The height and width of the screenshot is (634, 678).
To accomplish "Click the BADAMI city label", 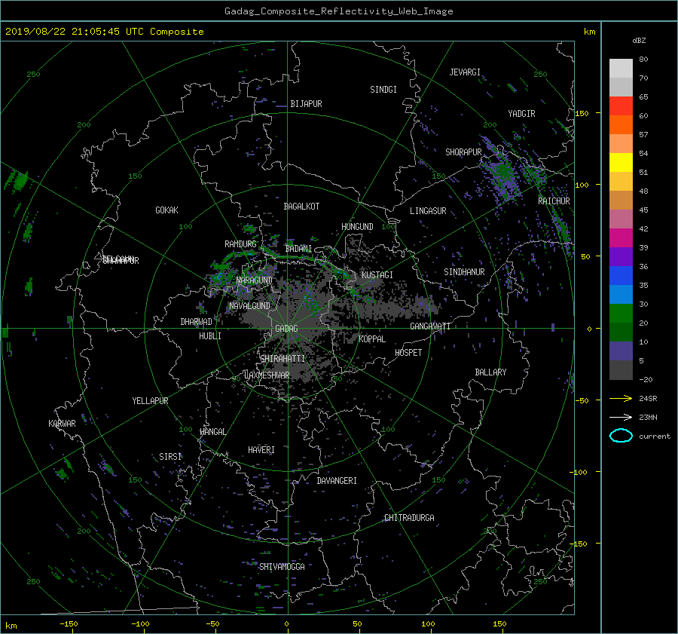I will [x=298, y=249].
